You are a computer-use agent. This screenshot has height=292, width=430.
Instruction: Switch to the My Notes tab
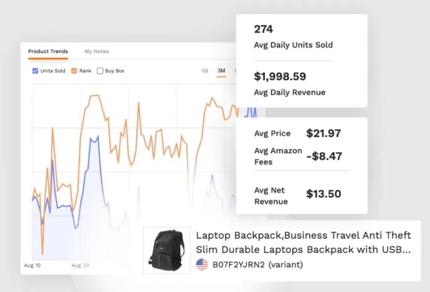96,51
